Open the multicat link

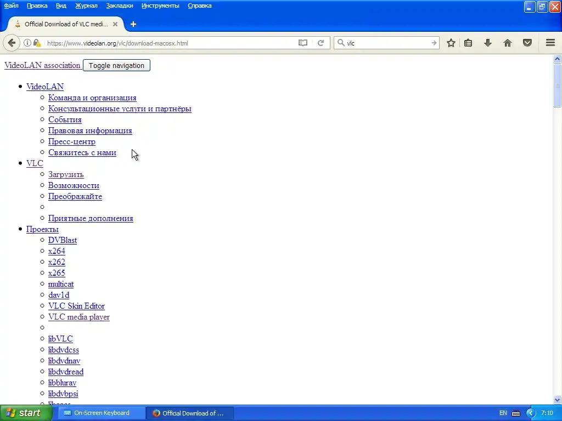(61, 284)
